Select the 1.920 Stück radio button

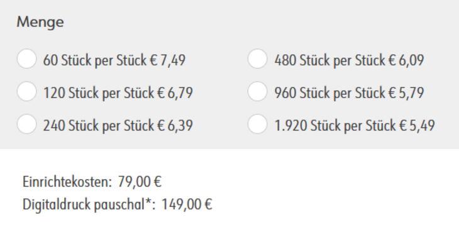(257, 124)
